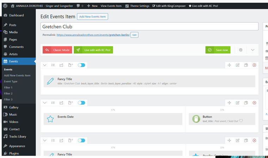Click the WordPress logo in admin bar

[x=5, y=6]
